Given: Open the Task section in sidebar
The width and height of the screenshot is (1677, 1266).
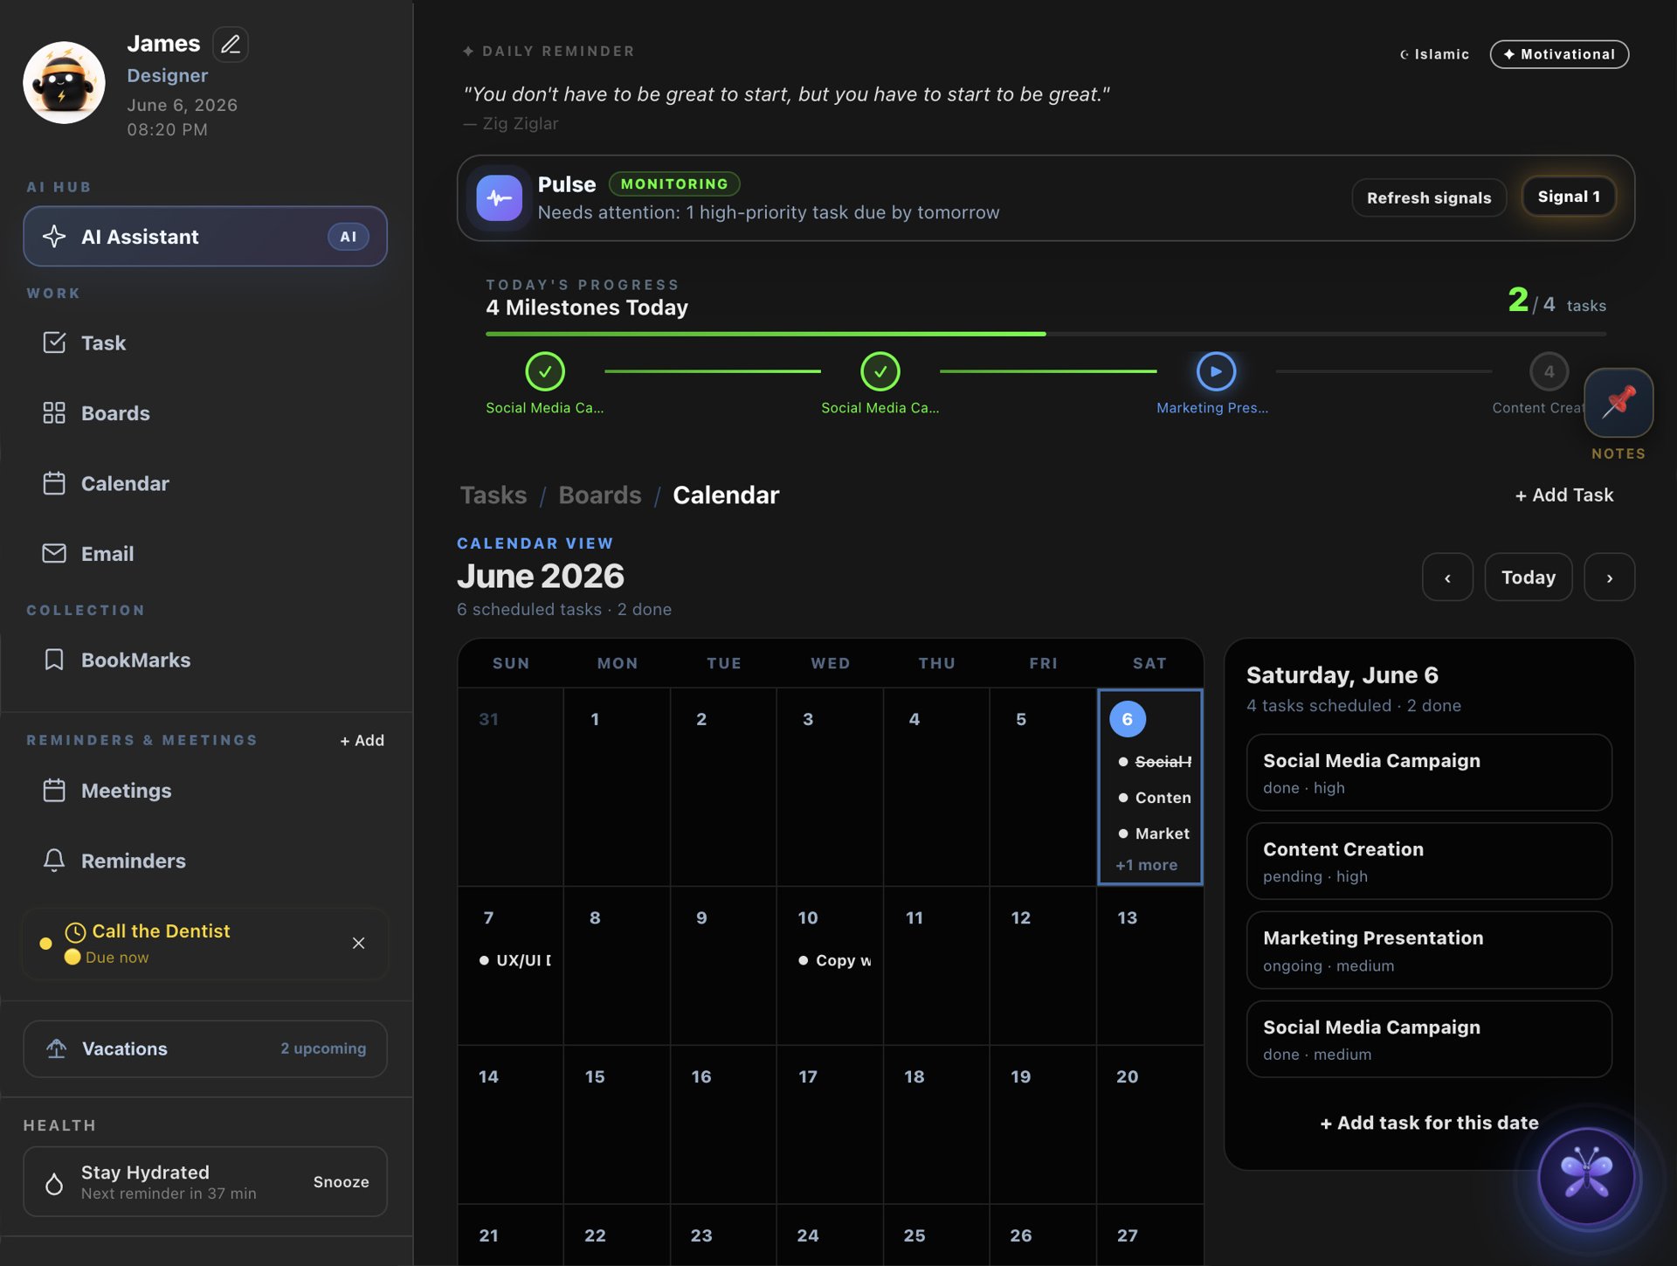Looking at the screenshot, I should (x=205, y=342).
